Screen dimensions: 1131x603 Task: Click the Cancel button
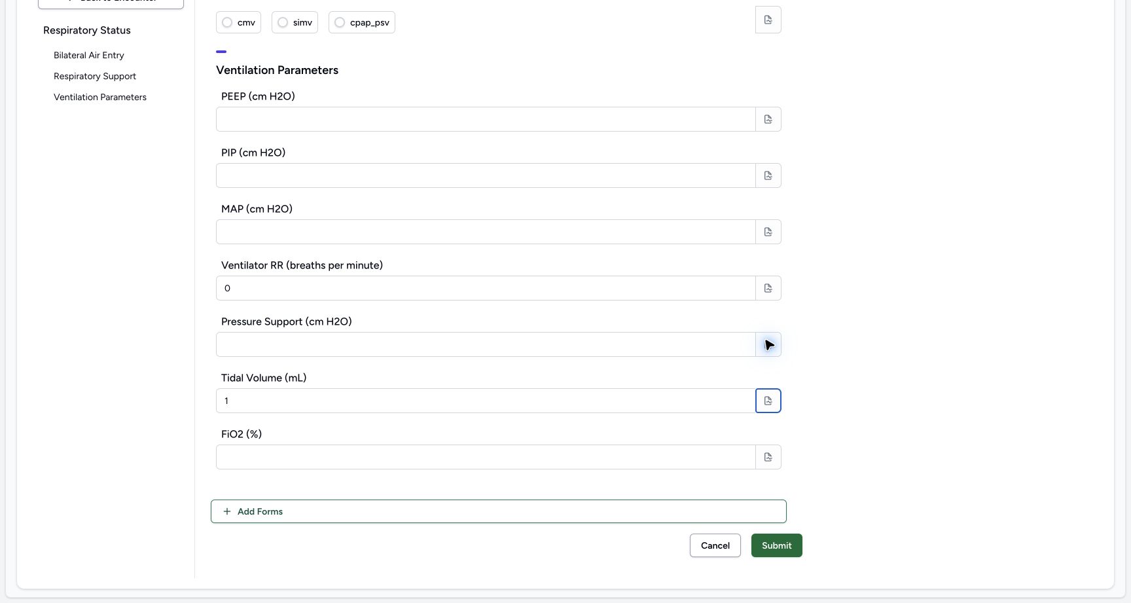click(x=715, y=545)
